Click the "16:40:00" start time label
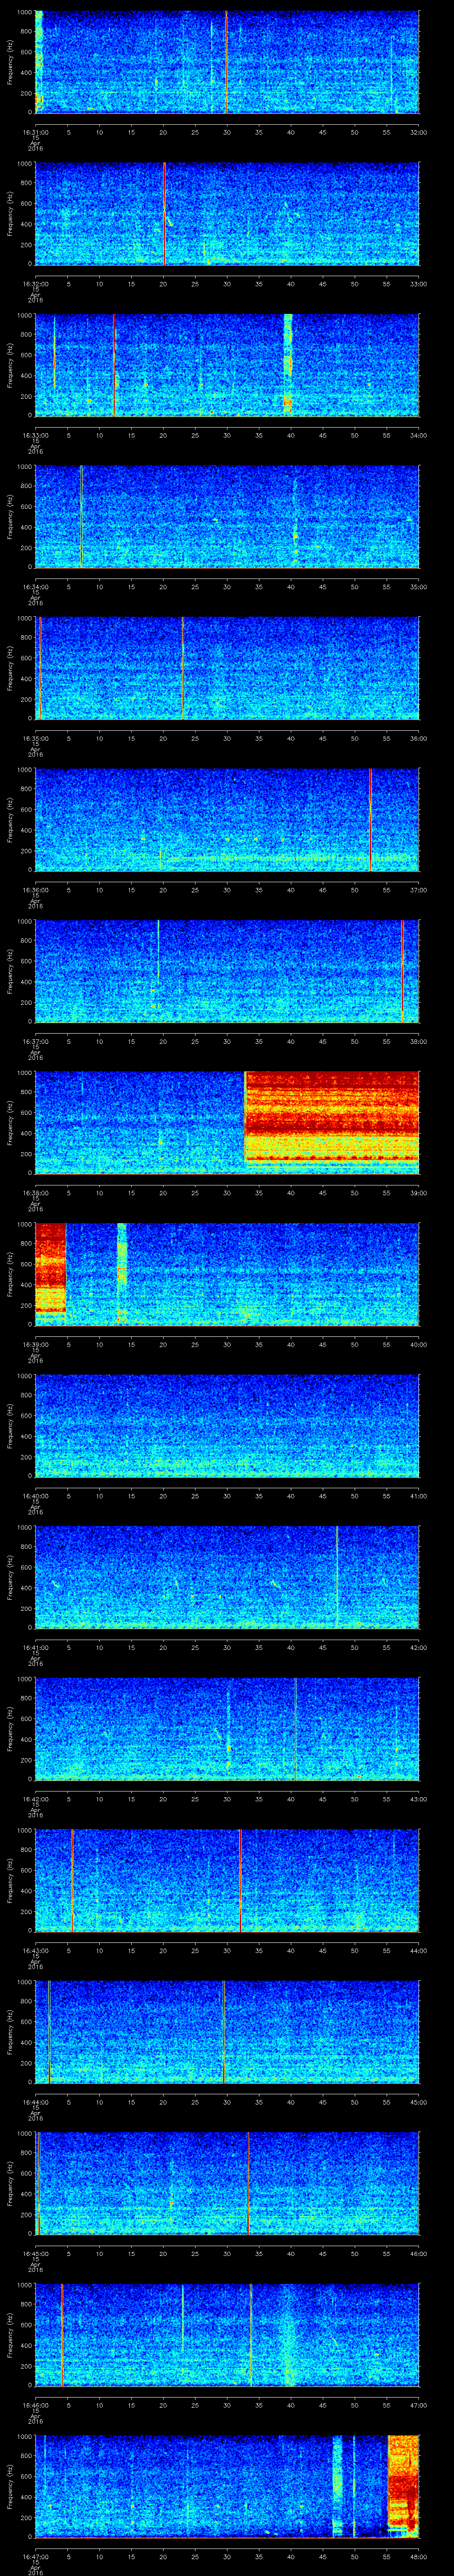 pos(35,1496)
